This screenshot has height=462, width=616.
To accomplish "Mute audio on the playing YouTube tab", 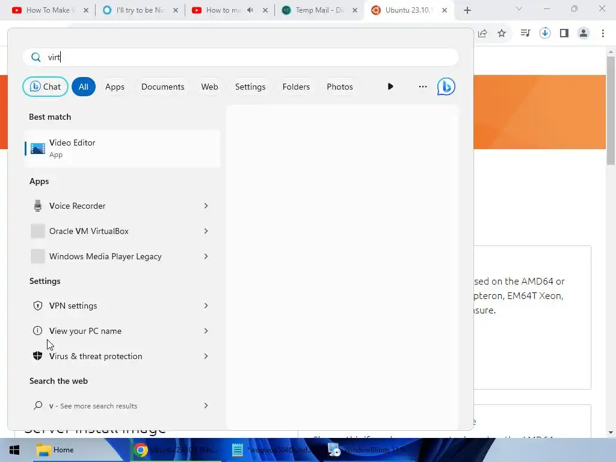I will coord(250,10).
